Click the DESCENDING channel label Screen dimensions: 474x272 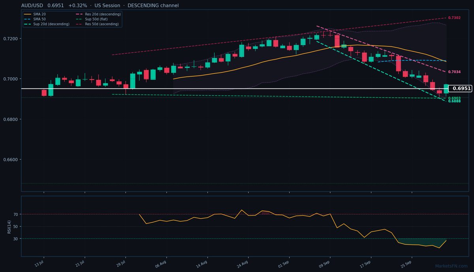pyautogui.click(x=153, y=6)
